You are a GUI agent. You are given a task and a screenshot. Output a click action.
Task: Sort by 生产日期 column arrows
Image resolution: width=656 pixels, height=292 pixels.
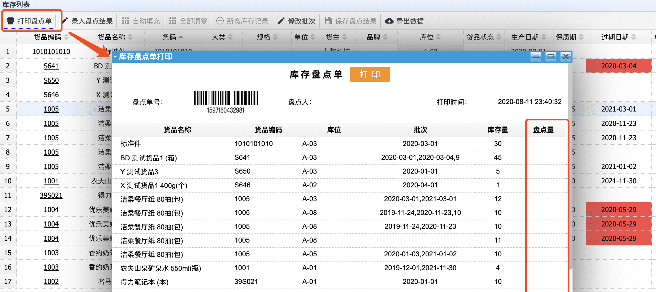click(x=544, y=37)
